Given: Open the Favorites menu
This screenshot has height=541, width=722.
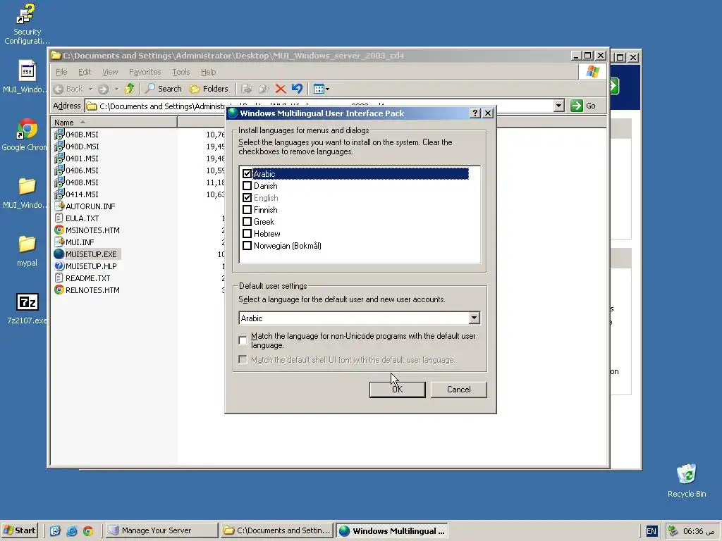Looking at the screenshot, I should (145, 72).
